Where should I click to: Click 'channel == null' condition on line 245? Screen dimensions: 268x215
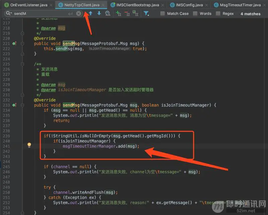(71, 167)
